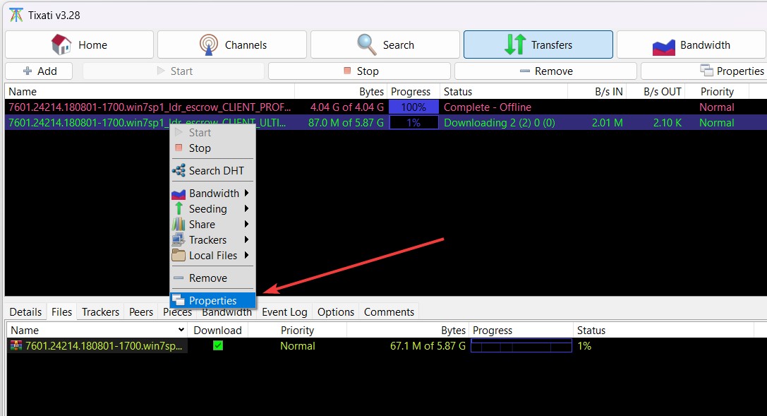Image resolution: width=767 pixels, height=416 pixels.
Task: Click the Home button
Action: tap(80, 44)
